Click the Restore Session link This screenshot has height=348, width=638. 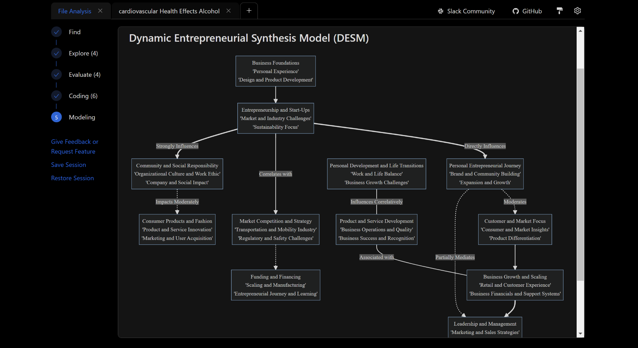[x=72, y=178]
